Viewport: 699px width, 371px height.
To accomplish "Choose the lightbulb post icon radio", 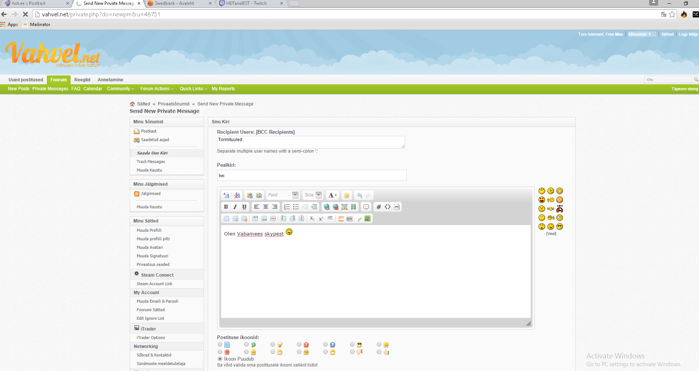I will 273,345.
